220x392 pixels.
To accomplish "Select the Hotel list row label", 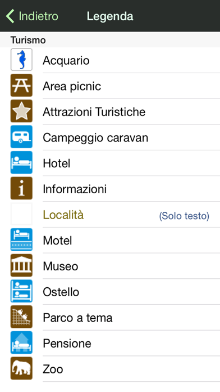I will coord(57,163).
